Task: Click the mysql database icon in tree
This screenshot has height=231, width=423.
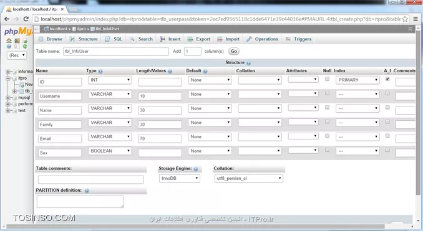Action: tap(14, 98)
